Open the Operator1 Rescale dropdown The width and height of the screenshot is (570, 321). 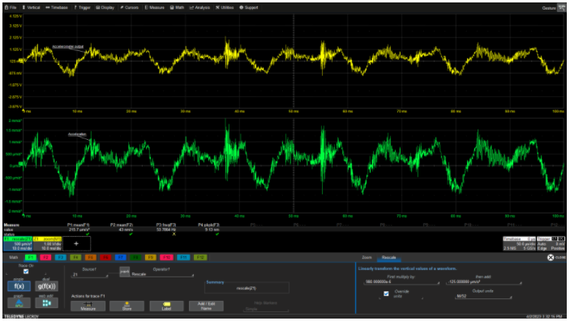161,274
